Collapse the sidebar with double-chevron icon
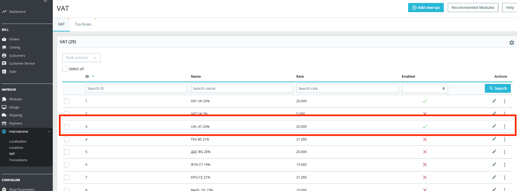517x191 pixels. pyautogui.click(x=46, y=1)
